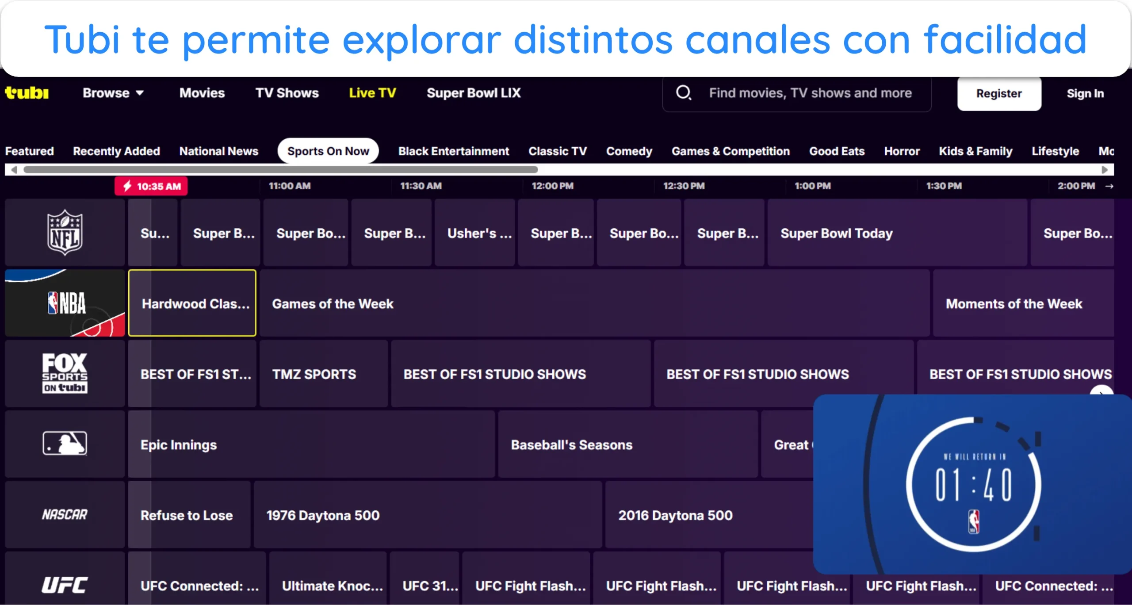Click the time slot label 12:00 PM
This screenshot has height=605, width=1132.
click(552, 186)
